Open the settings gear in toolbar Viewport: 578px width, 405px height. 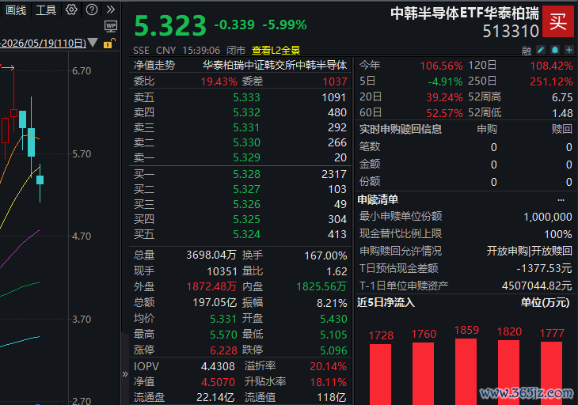coord(71,9)
